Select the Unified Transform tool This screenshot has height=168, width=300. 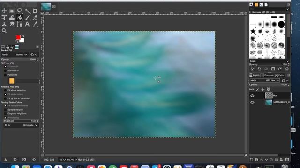pyautogui.click(x=4, y=18)
